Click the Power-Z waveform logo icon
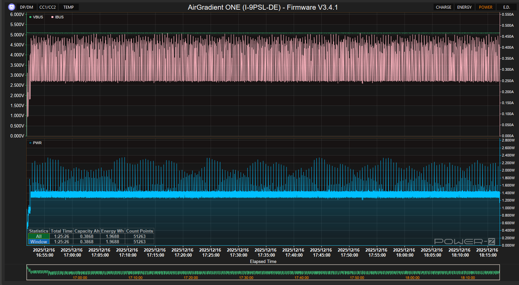Viewport: 519px width, 285px height. pos(12,7)
